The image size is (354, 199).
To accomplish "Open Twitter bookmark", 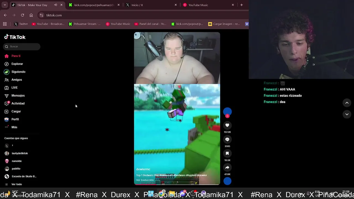I will pyautogui.click(x=21, y=24).
